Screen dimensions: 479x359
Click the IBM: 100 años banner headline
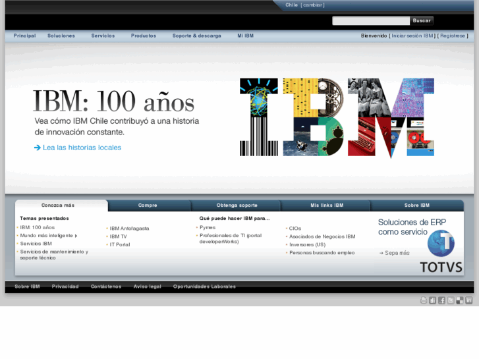(x=113, y=101)
